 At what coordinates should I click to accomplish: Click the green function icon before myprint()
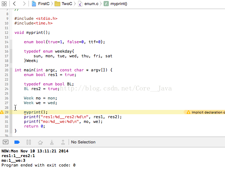point(106,4)
